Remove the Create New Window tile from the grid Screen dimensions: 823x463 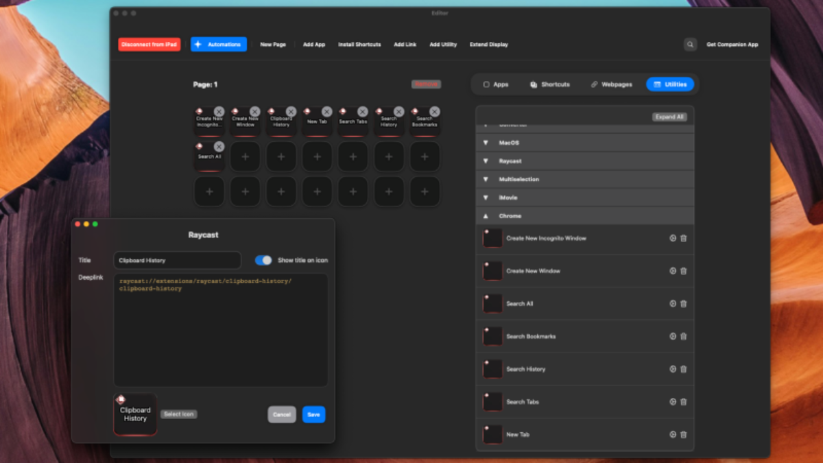(255, 111)
